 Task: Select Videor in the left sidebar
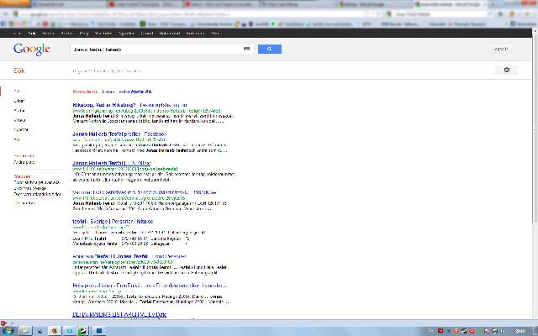point(19,120)
